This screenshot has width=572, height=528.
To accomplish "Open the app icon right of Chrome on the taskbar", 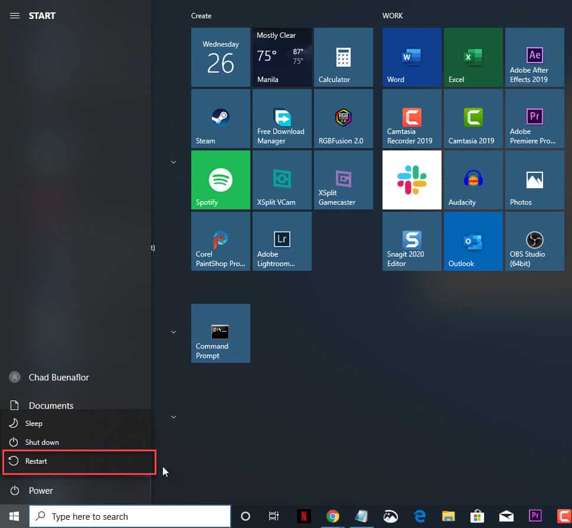I will (x=361, y=516).
